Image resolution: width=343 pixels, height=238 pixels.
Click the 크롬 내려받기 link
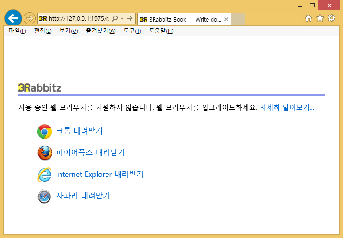click(x=79, y=131)
